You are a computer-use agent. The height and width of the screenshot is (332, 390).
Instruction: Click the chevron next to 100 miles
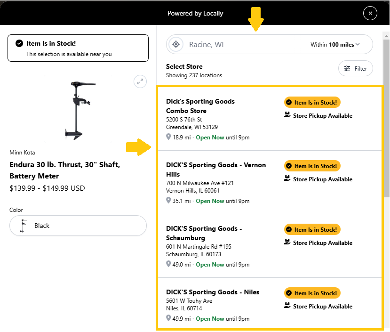pos(358,44)
